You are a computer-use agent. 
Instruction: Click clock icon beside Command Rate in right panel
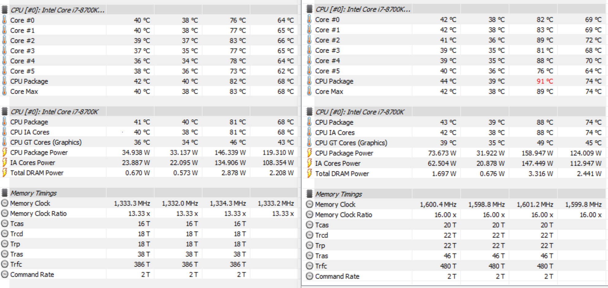coord(309,276)
